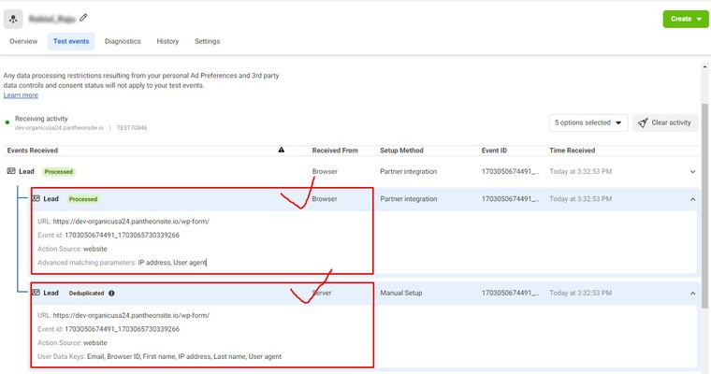This screenshot has width=711, height=374.
Task: Open the '5 options selected' dropdown
Action: click(x=588, y=122)
